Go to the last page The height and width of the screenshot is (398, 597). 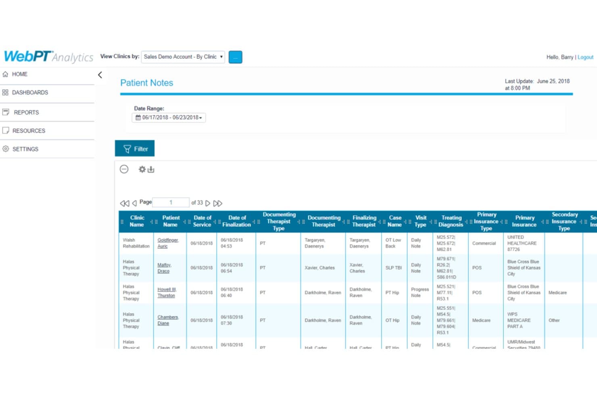218,203
